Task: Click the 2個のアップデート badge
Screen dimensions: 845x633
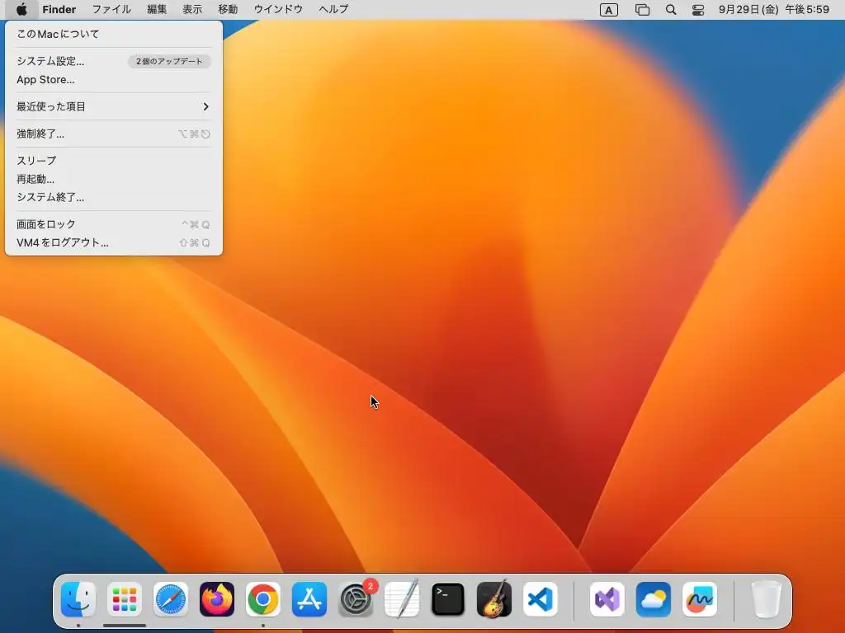Action: [x=169, y=61]
